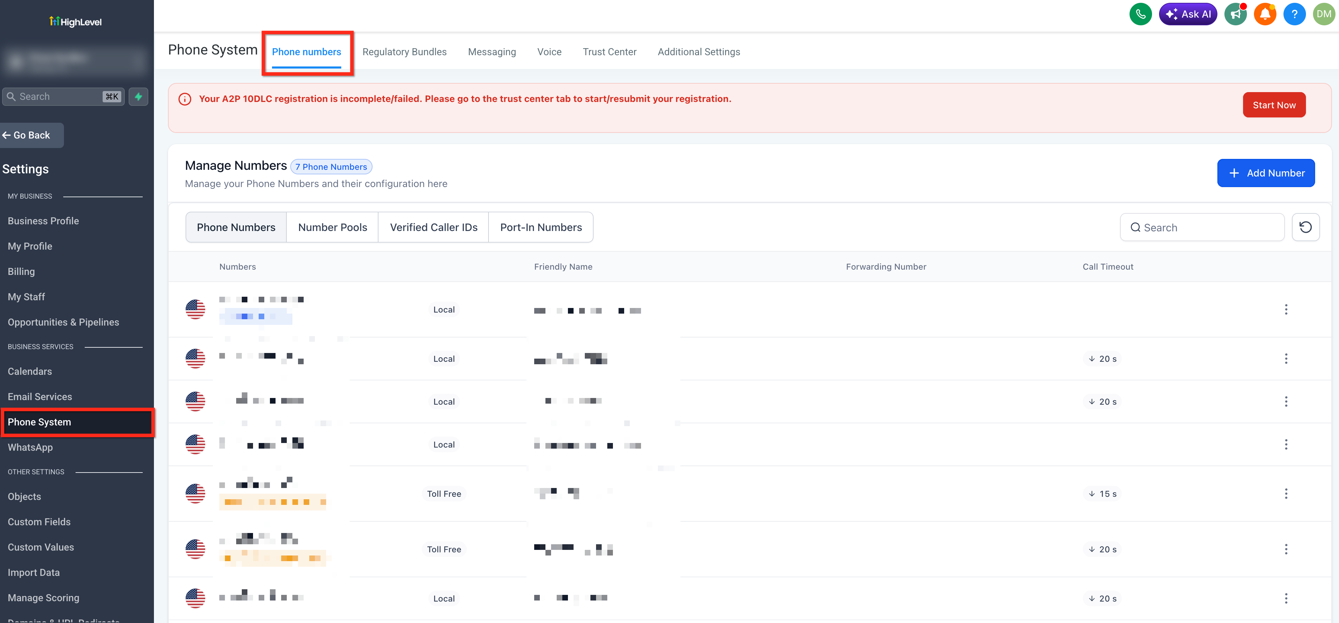This screenshot has height=623, width=1339.
Task: Open the three-dot menu of the 15 s Toll Free row
Action: click(1286, 494)
